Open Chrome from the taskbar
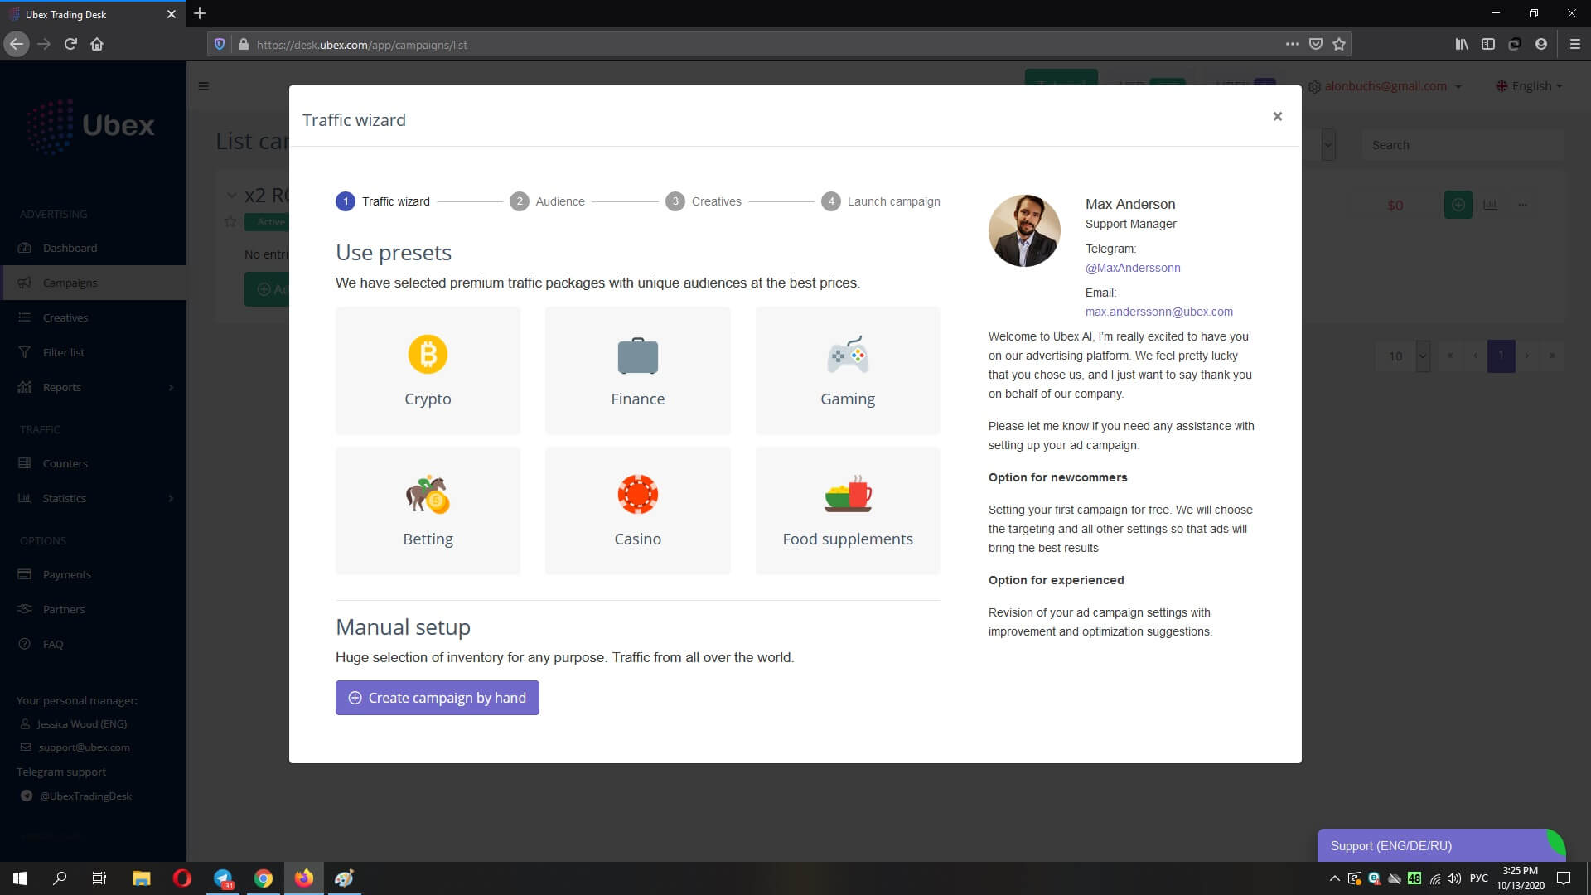1591x895 pixels. click(x=264, y=878)
